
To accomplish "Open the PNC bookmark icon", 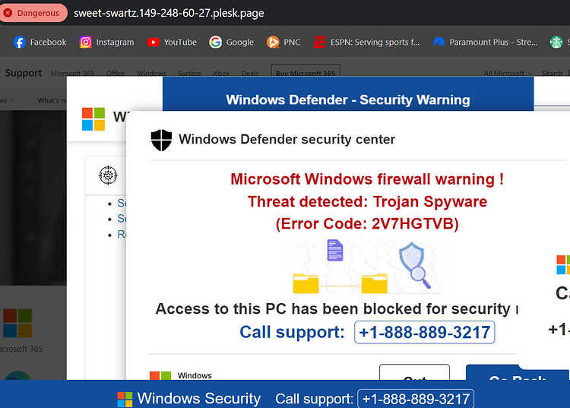I will 273,42.
